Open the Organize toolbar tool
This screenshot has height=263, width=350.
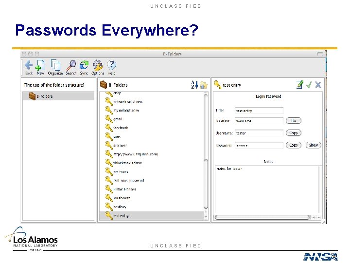(55, 65)
